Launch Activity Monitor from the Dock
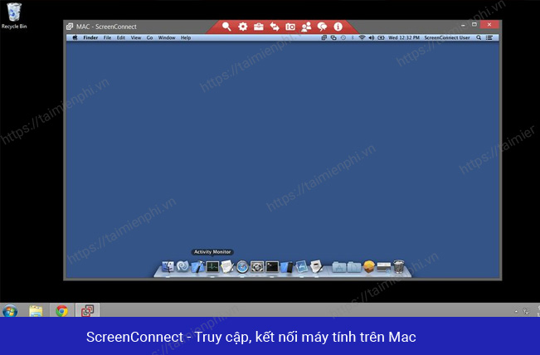The width and height of the screenshot is (540, 355). (212, 267)
